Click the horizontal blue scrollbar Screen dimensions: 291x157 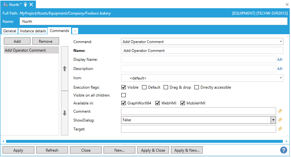144,141
